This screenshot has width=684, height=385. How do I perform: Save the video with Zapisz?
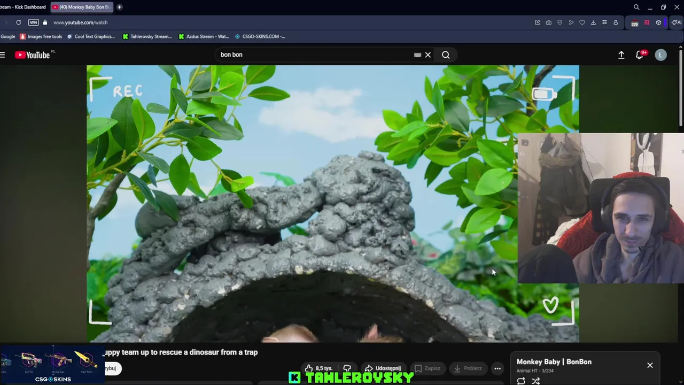[x=428, y=368]
